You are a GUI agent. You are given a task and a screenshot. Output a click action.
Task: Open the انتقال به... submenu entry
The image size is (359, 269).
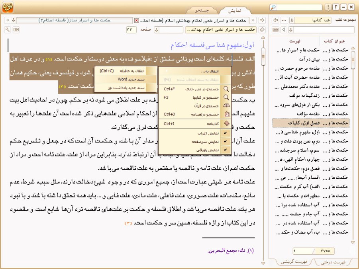[x=194, y=71]
